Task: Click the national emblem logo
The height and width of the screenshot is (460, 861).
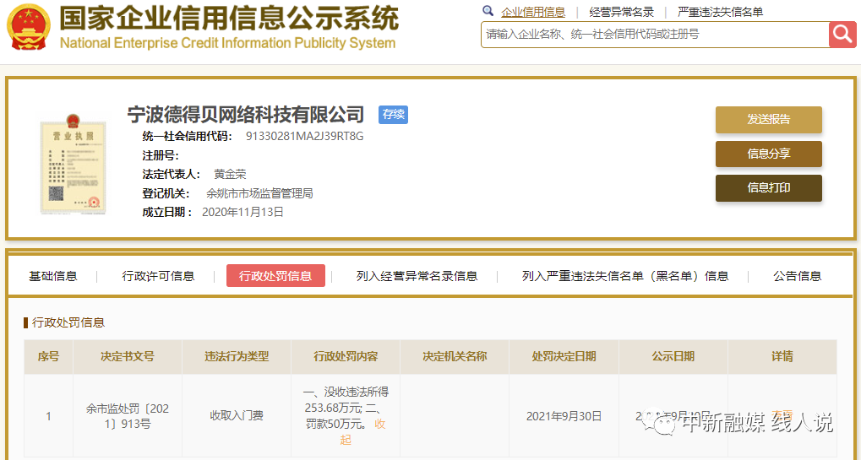Action: click(x=29, y=26)
